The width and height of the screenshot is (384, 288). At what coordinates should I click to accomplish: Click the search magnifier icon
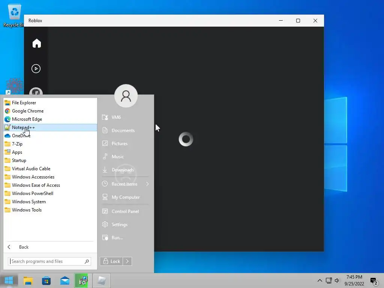[x=87, y=261]
